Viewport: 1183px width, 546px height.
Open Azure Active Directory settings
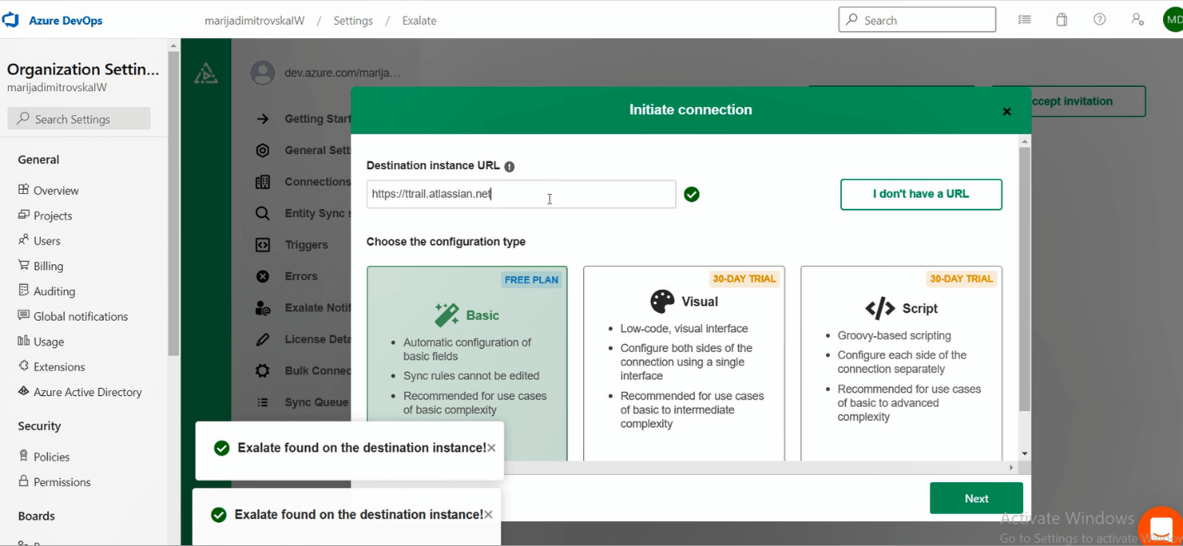tap(87, 392)
